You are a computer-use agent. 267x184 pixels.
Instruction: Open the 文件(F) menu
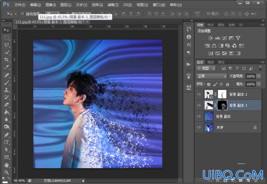point(20,5)
